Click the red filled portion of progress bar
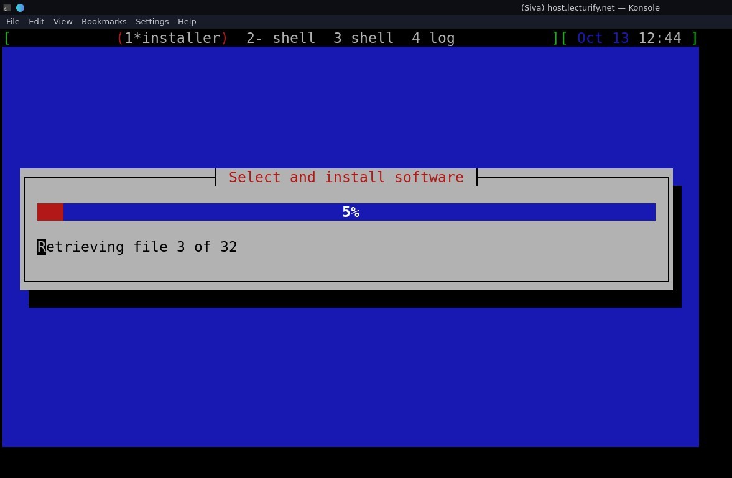Image resolution: width=732 pixels, height=478 pixels. point(50,212)
